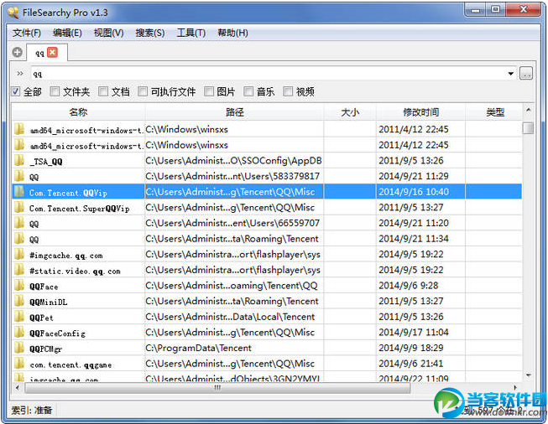Click folder icon of #imgcache.qq.com row

19,255
